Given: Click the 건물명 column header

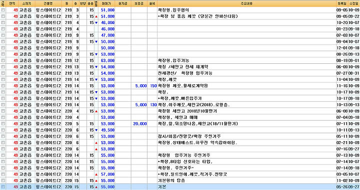Looking at the screenshot, I should [48, 3].
